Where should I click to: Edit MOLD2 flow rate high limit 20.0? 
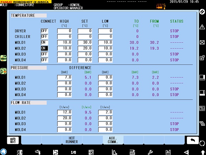point(65,118)
